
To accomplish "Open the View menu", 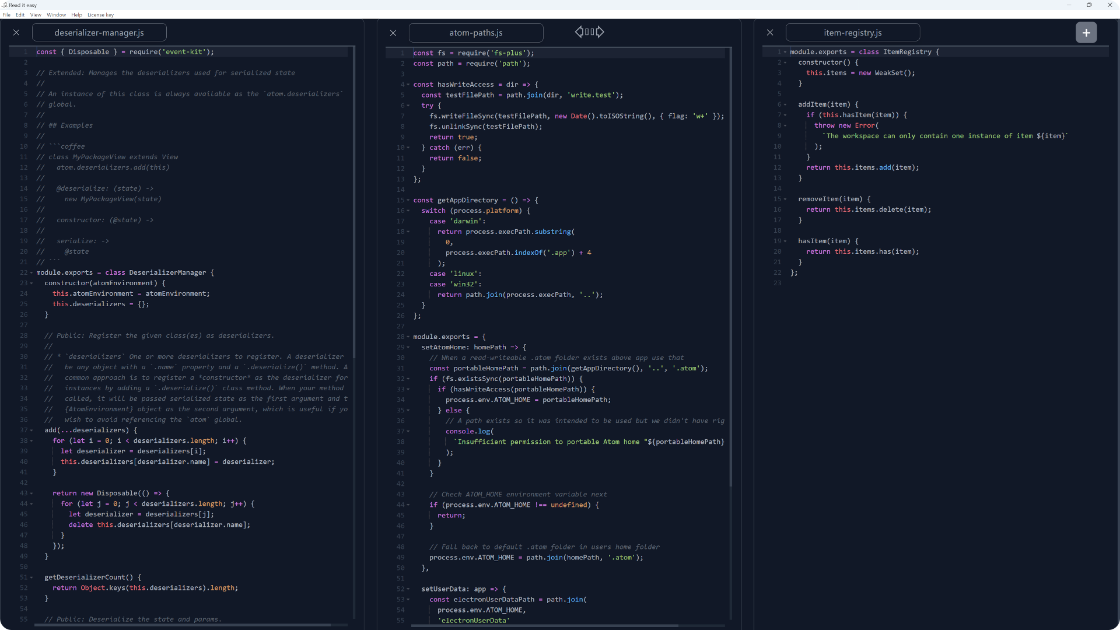I will pyautogui.click(x=36, y=15).
